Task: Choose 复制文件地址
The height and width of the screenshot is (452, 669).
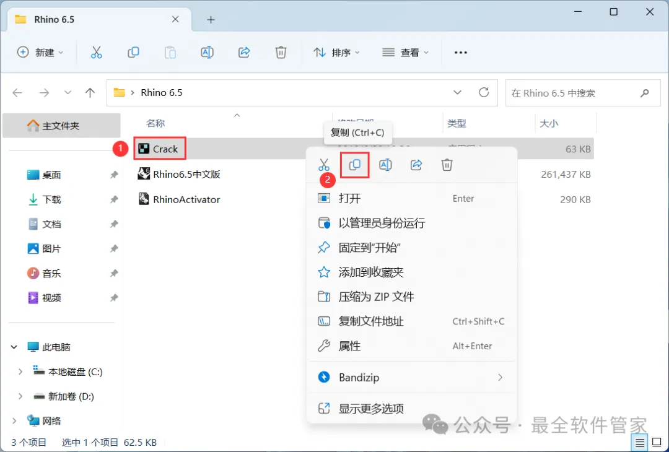Action: click(412, 321)
